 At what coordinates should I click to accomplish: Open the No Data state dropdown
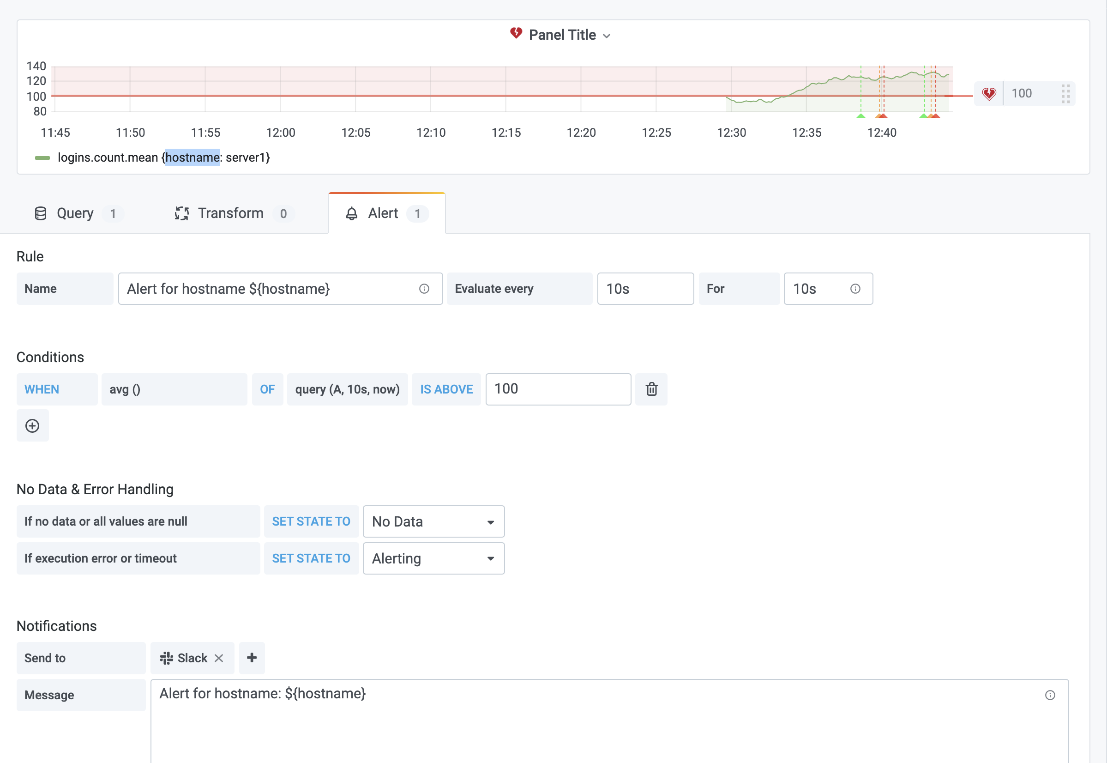433,521
